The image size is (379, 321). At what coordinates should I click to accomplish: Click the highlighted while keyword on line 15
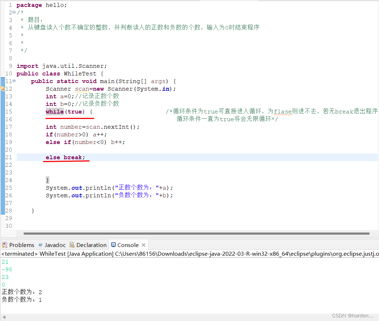54,111
